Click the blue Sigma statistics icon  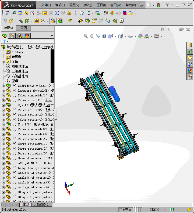pyautogui.click(x=57, y=13)
